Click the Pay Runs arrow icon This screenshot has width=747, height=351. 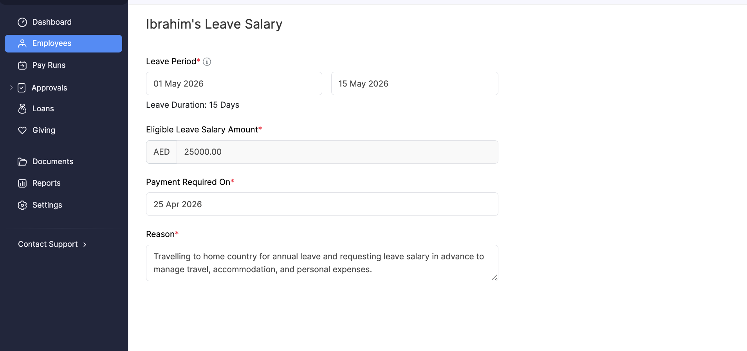[x=22, y=65]
